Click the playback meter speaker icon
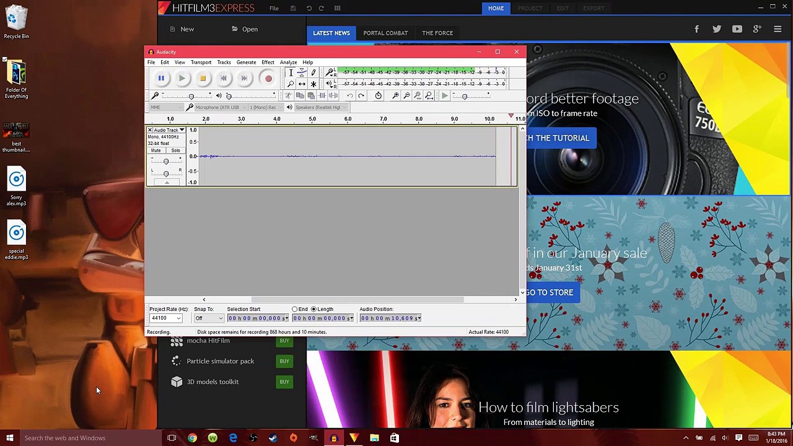Screen dimensions: 793x446 (330, 84)
